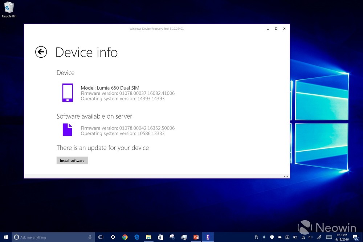363x242 pixels.
Task: Click the Cortana 'Ask me anything' search box
Action: [x=53, y=237]
